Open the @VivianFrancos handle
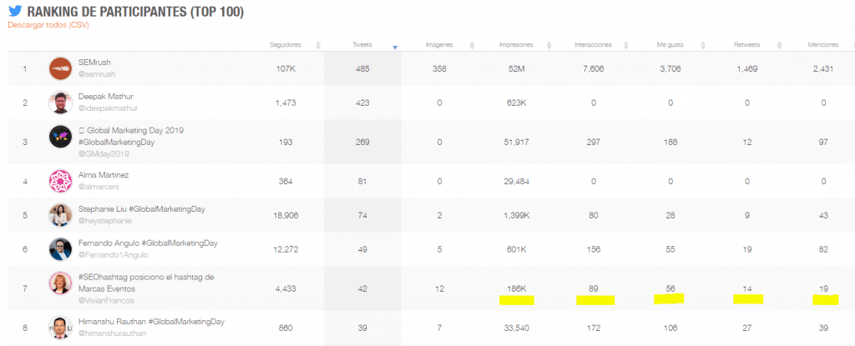 tap(106, 300)
